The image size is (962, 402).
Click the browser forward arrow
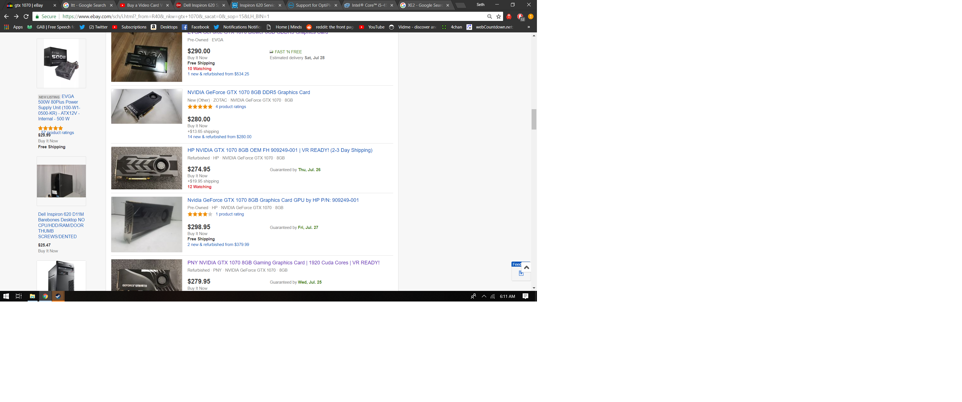[x=16, y=16]
